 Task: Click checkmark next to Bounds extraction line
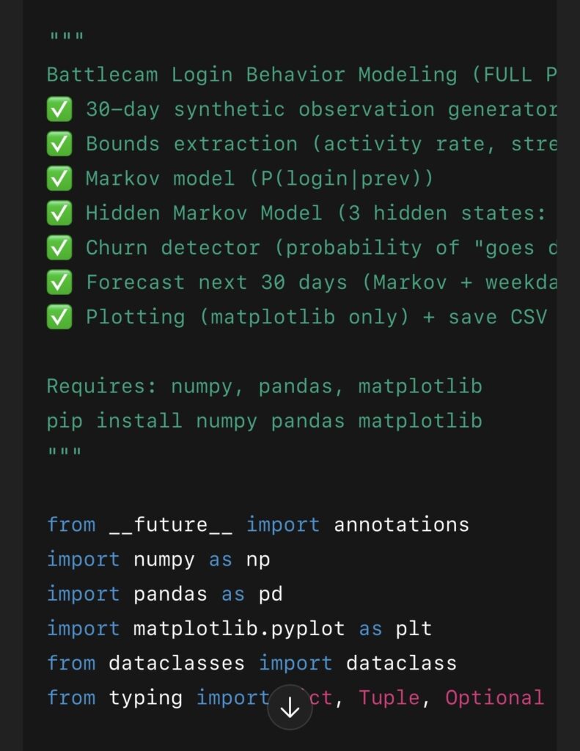59,144
